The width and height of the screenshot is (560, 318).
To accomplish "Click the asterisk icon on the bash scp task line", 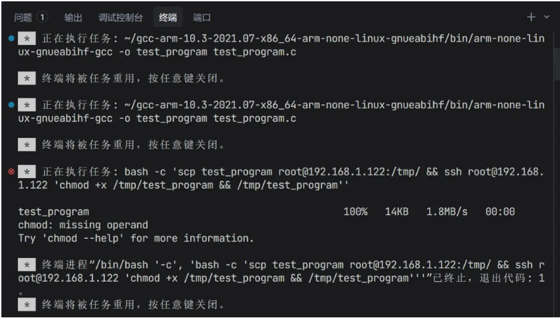I will (26, 172).
